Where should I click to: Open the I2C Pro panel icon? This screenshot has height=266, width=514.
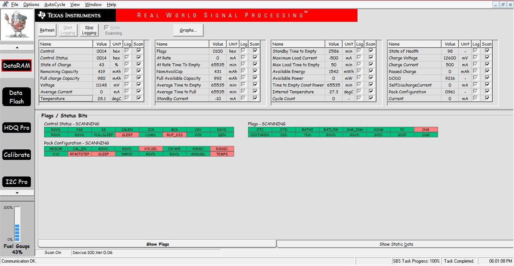coord(17,182)
